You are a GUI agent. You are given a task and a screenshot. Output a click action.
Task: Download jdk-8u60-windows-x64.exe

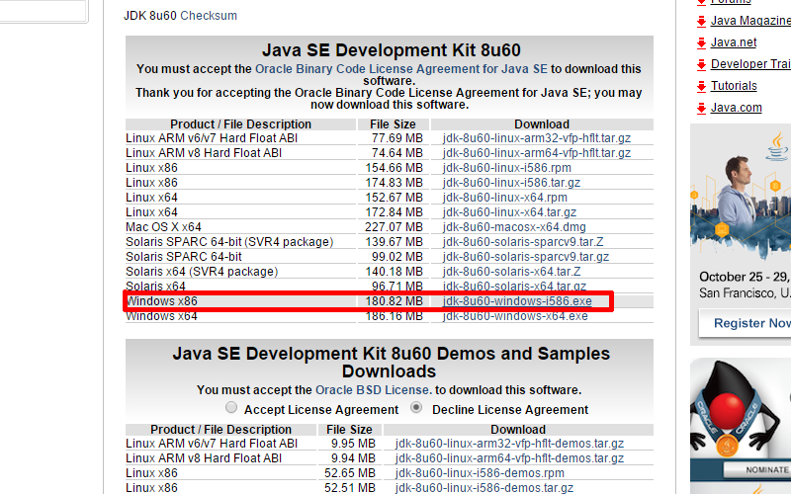515,316
